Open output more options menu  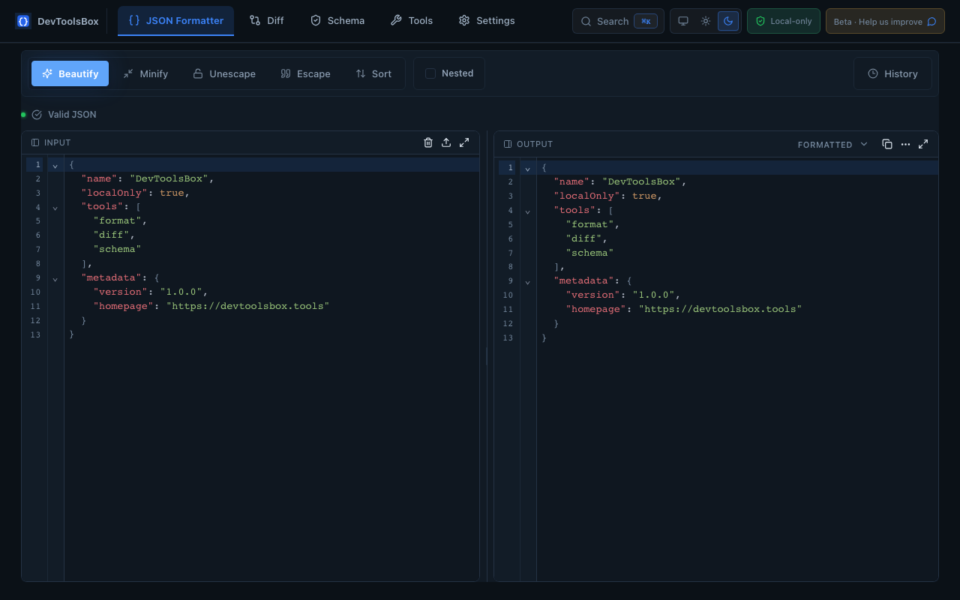(905, 144)
